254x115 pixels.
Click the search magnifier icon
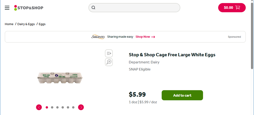[94, 8]
